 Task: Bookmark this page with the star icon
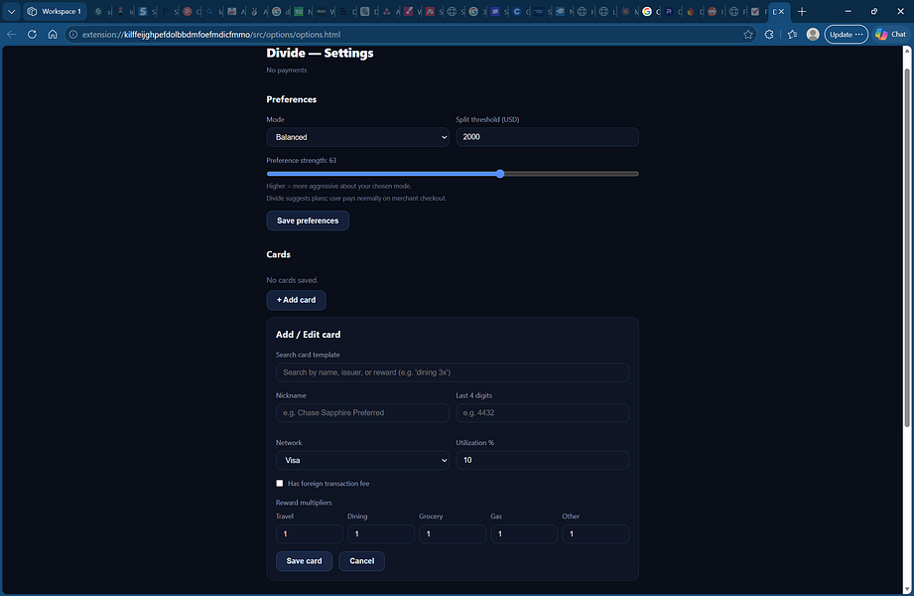click(x=748, y=35)
